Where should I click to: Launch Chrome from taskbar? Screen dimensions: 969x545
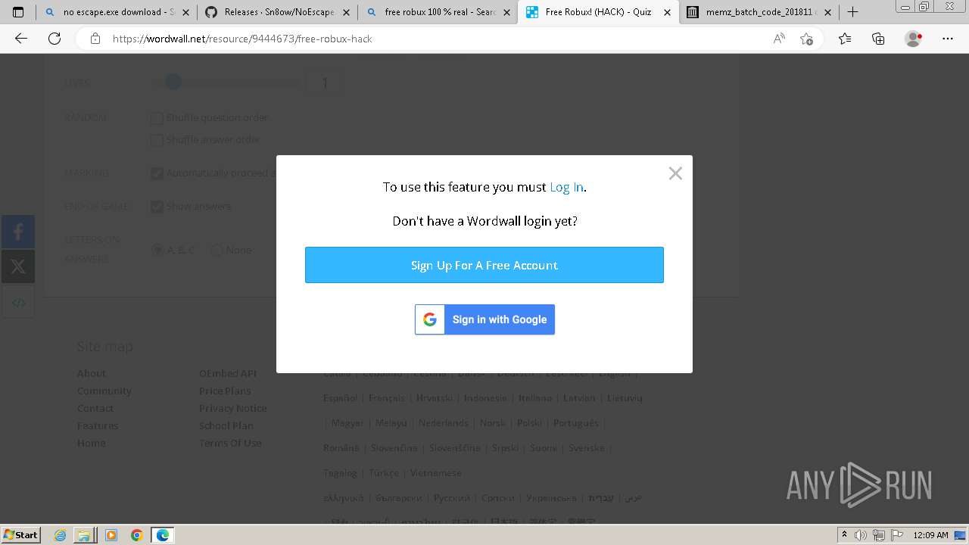(x=136, y=535)
